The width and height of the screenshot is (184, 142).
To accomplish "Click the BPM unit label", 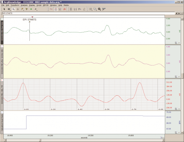I will 180,122.
